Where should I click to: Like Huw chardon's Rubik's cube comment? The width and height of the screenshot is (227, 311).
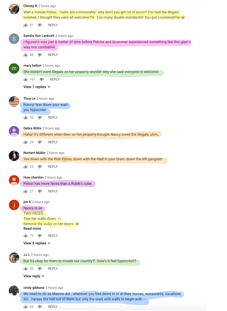pyautogui.click(x=25, y=191)
